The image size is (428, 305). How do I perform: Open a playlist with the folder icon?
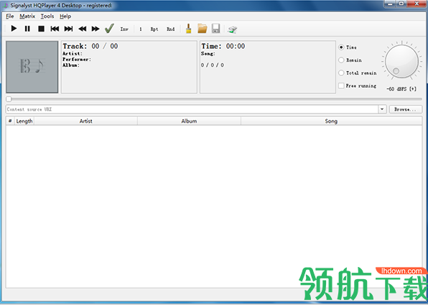point(203,29)
